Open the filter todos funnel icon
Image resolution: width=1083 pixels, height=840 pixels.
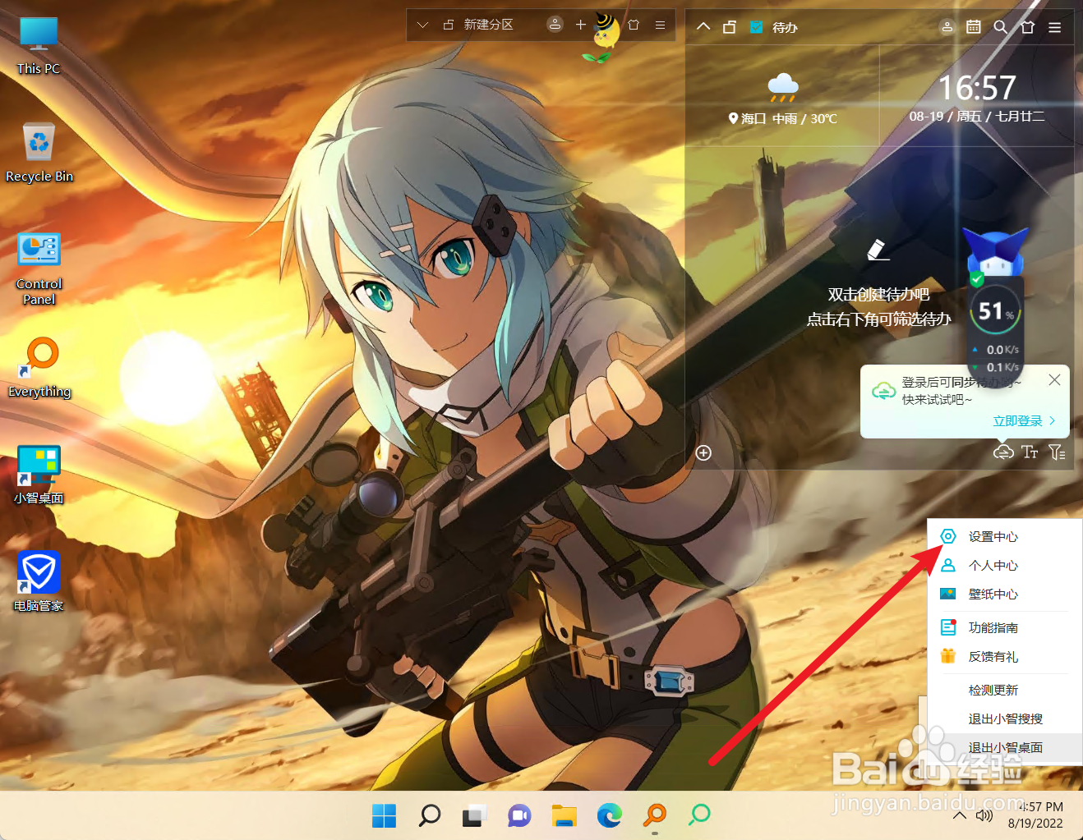click(1057, 452)
